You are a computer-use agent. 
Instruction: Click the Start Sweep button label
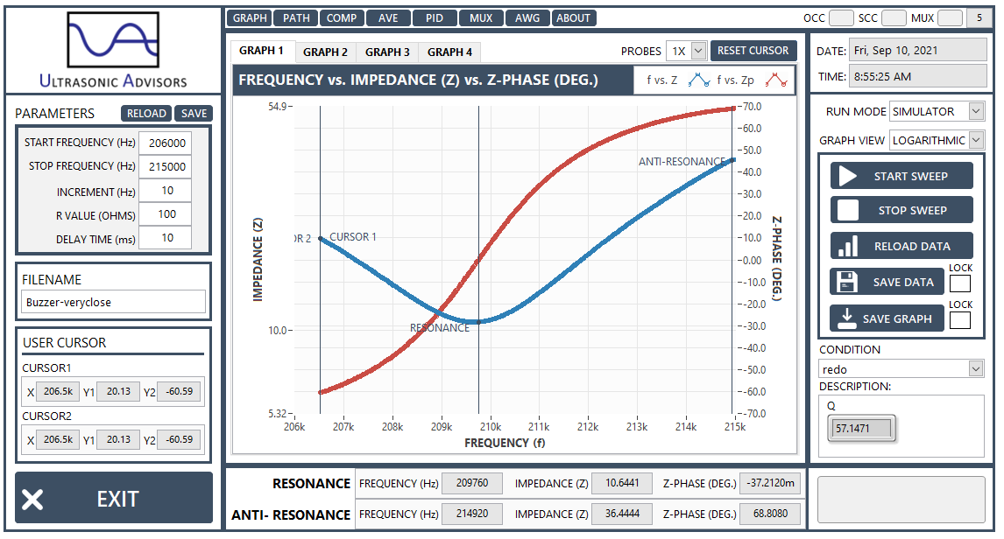click(x=910, y=177)
